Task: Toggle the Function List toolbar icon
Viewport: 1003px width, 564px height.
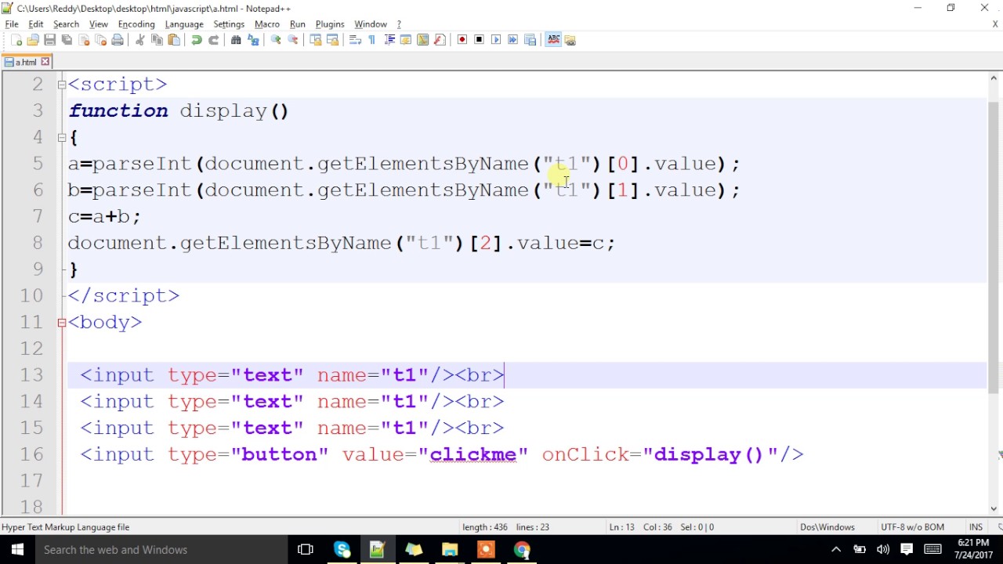Action: pyautogui.click(x=440, y=40)
